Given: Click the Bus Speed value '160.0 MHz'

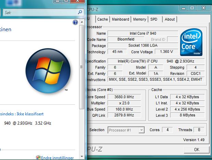Looking at the screenshot, I should pyautogui.click(x=124, y=109).
